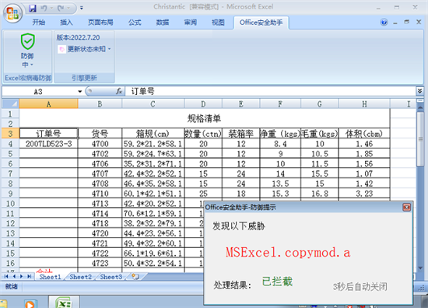This screenshot has width=428, height=308.
Task: Click cell 2007LD523-3
Action: click(x=48, y=144)
